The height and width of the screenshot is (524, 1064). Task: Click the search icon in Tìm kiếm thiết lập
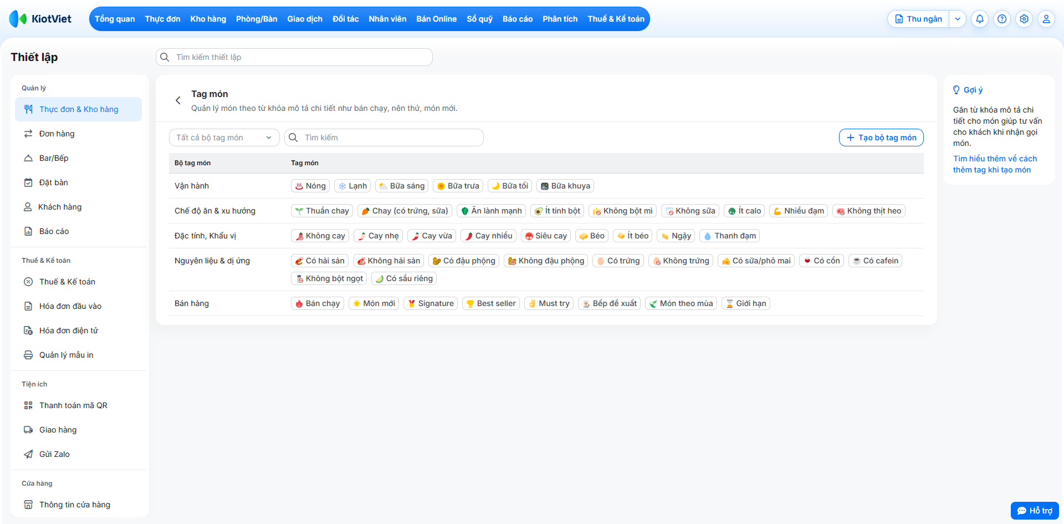(x=165, y=57)
